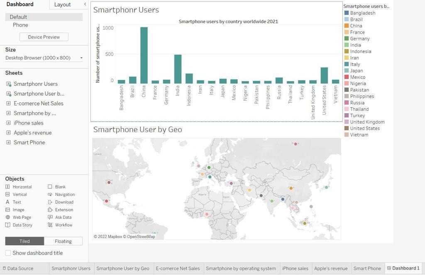Image resolution: width=425 pixels, height=275 pixels.
Task: Click the China legend color swatch
Action: coord(347,26)
